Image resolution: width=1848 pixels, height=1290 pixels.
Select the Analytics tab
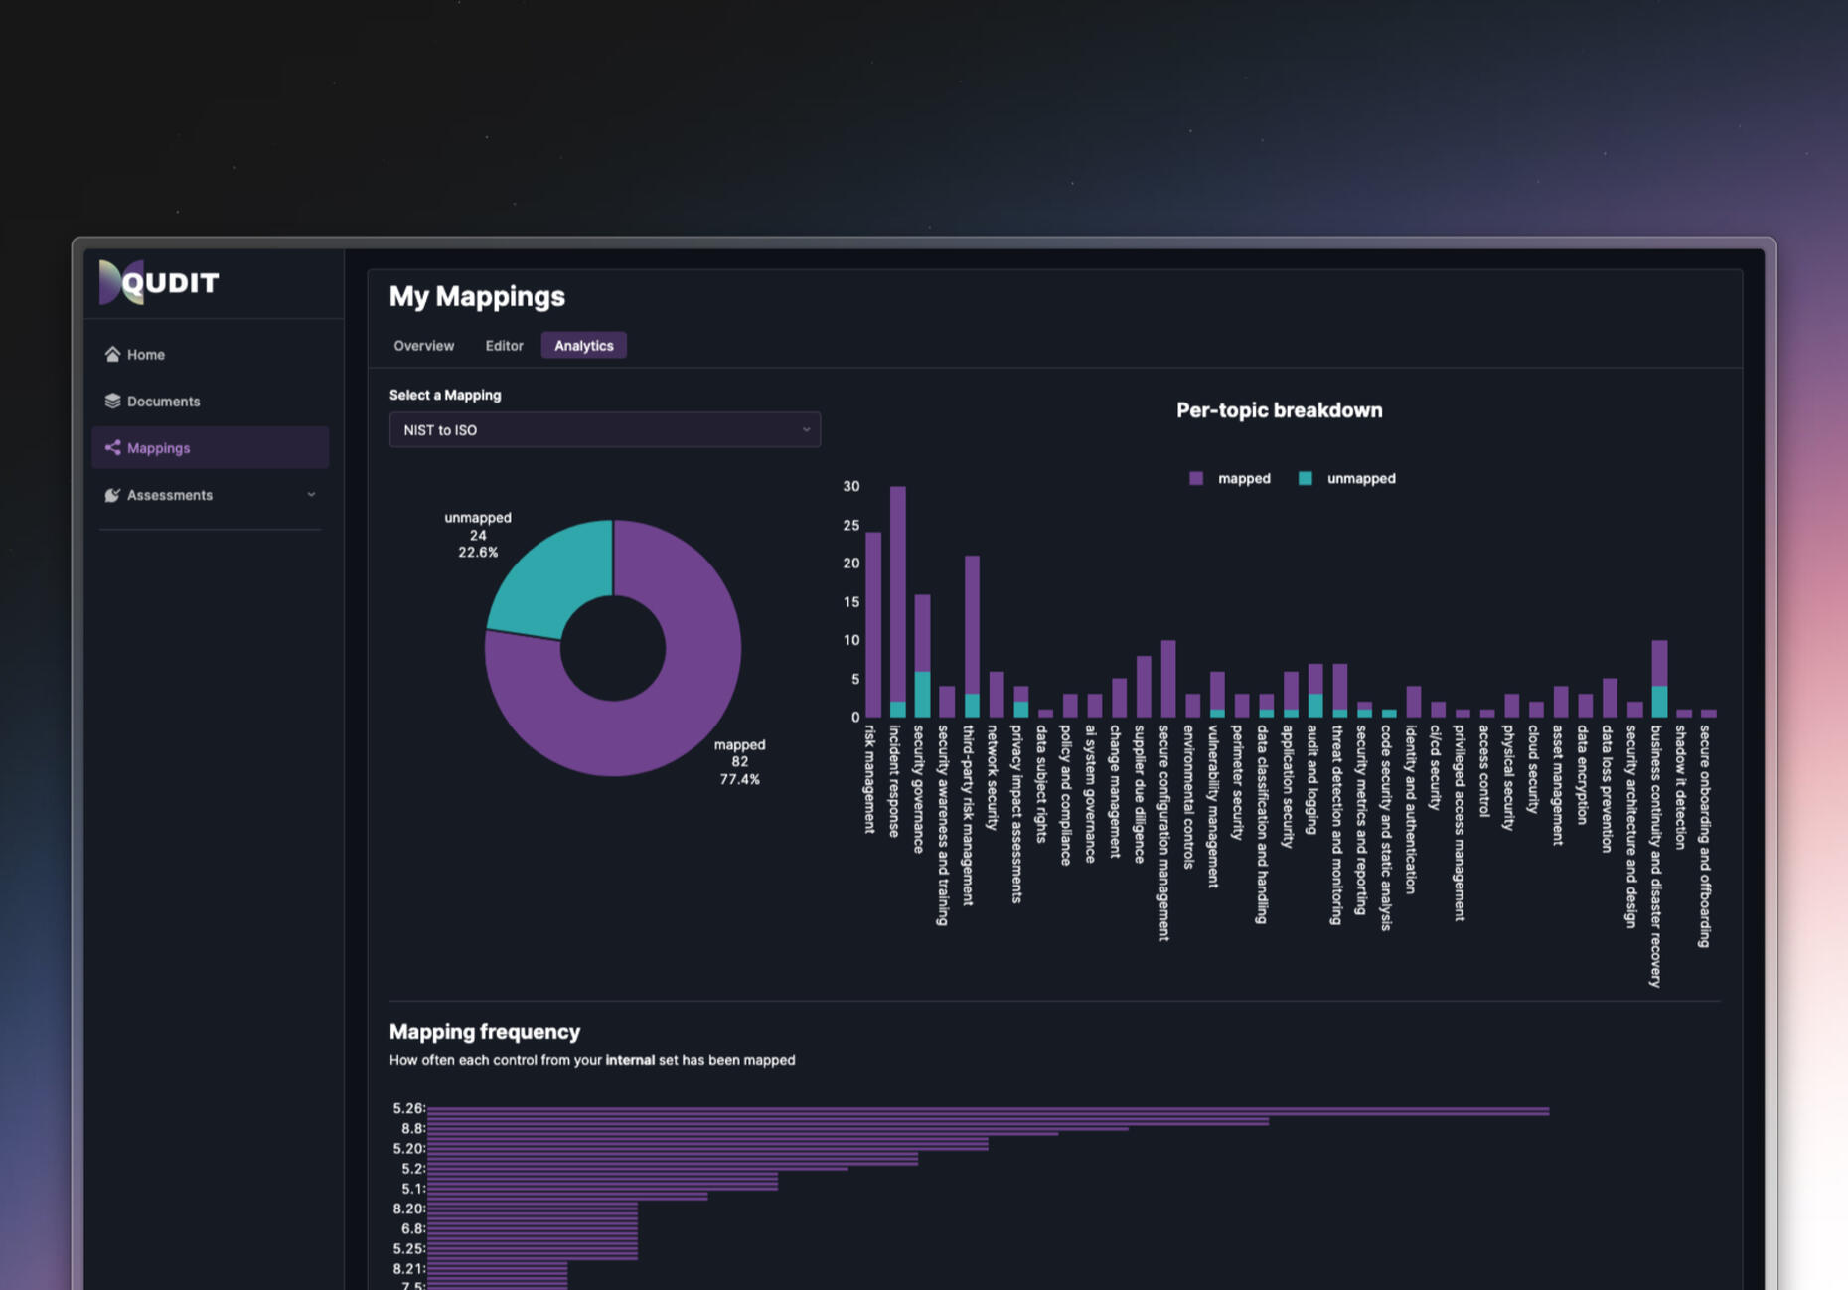coord(583,346)
